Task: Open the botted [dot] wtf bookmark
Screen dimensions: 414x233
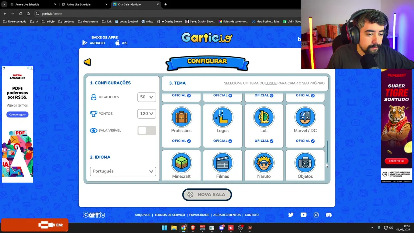Action: tap(126, 22)
